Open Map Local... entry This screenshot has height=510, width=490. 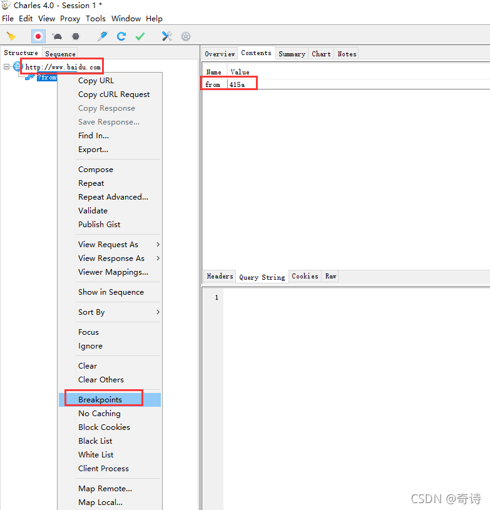click(x=110, y=502)
